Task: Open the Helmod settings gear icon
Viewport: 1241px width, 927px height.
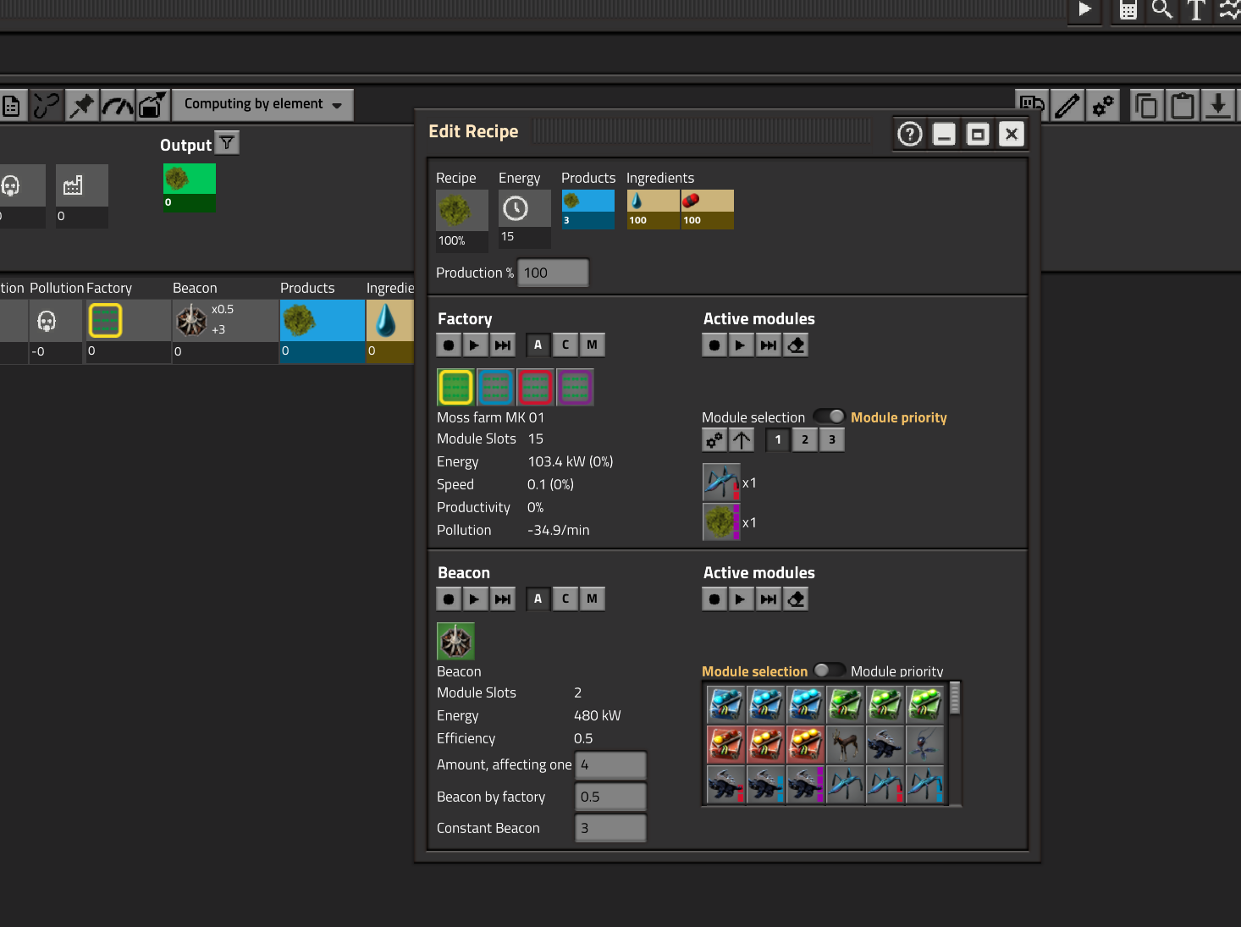Action: pyautogui.click(x=1102, y=105)
